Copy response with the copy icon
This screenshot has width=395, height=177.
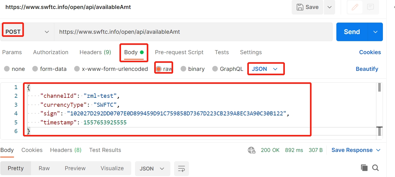(x=364, y=168)
